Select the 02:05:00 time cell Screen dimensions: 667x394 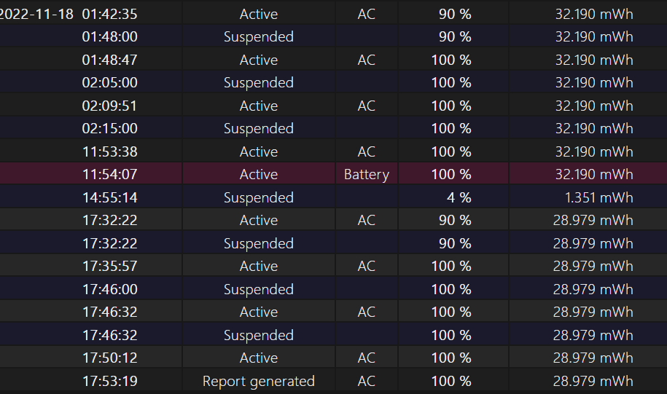tap(110, 82)
